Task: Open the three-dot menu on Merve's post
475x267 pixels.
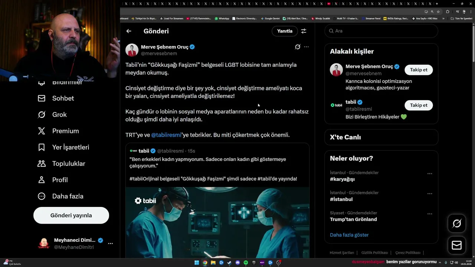Action: pos(306,47)
